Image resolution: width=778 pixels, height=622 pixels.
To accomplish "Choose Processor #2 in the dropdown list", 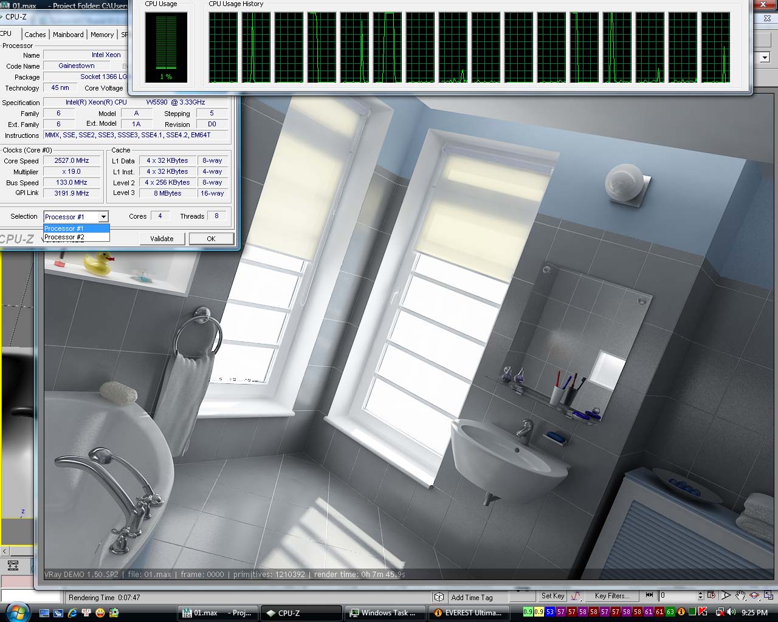I will pyautogui.click(x=76, y=237).
